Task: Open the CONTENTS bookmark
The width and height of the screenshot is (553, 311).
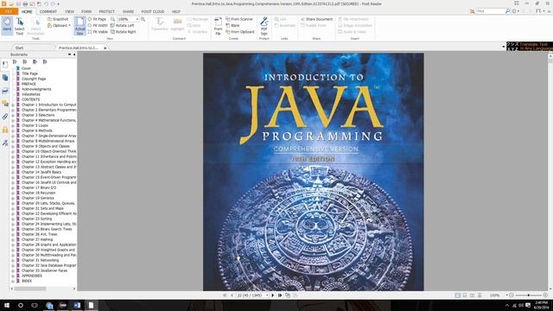Action: pyautogui.click(x=31, y=99)
